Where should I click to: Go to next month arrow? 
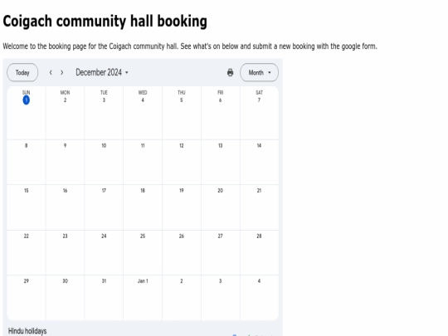[x=62, y=72]
